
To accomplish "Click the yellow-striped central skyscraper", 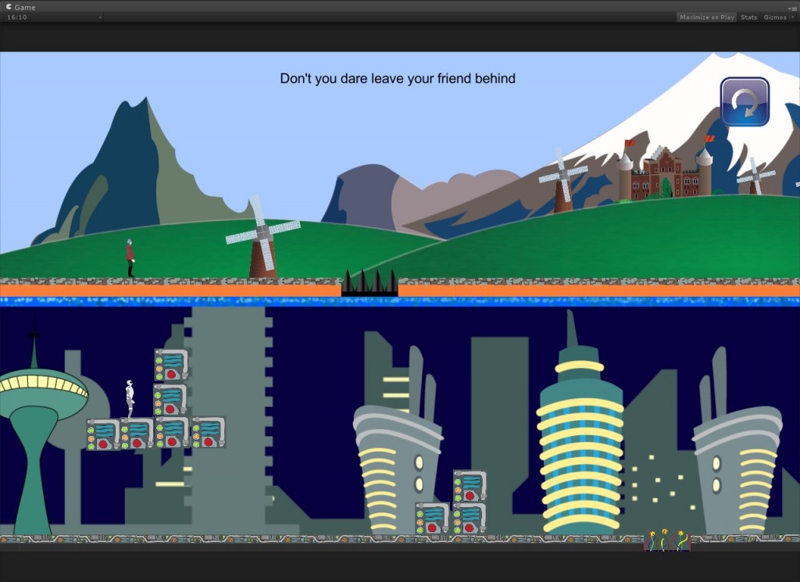I will [x=580, y=445].
